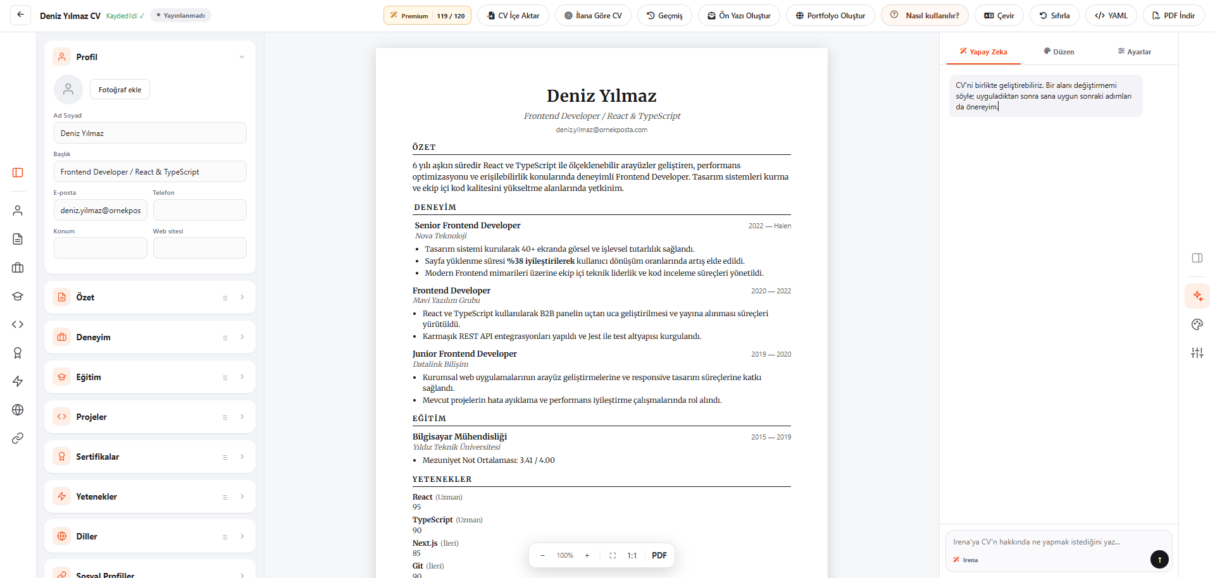Jump to Education via graduation cap icon
This screenshot has width=1215, height=578.
coord(18,296)
